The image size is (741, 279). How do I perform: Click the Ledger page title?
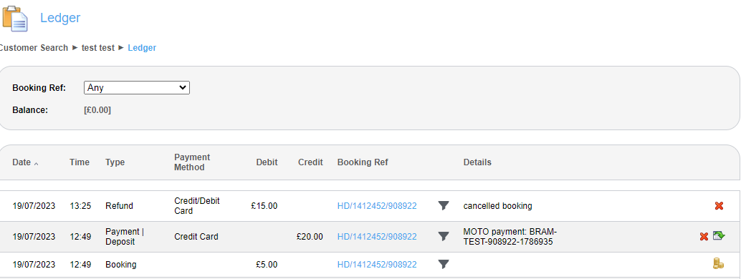point(60,18)
